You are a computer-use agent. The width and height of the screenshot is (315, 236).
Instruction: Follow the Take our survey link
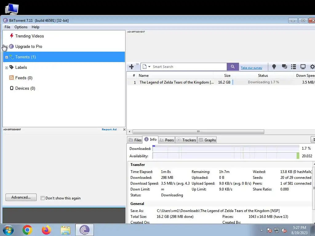[251, 68]
